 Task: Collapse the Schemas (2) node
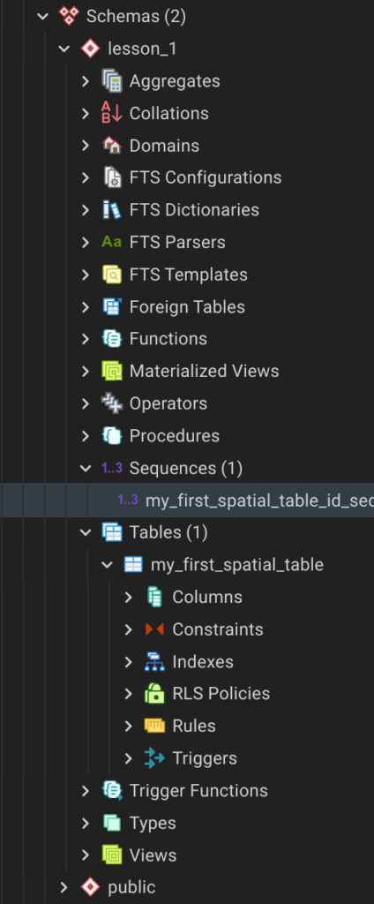click(x=42, y=17)
